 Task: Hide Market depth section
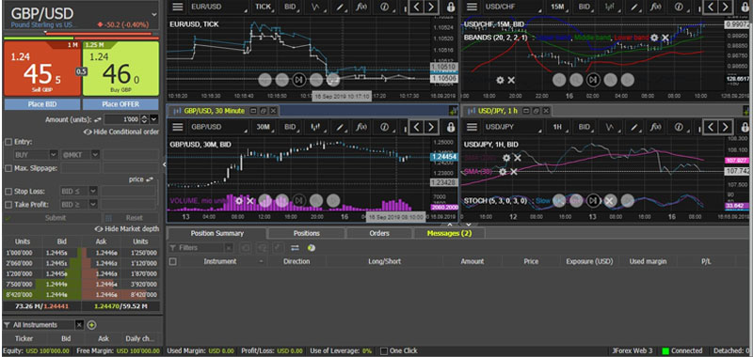(127, 229)
